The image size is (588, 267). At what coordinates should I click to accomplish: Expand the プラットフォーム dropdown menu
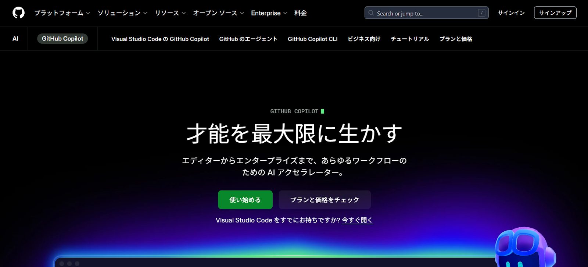62,13
